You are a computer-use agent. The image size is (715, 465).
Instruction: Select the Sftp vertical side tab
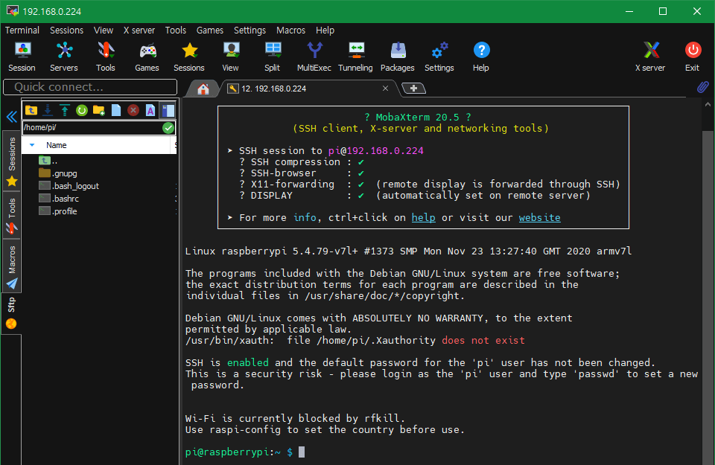(11, 313)
